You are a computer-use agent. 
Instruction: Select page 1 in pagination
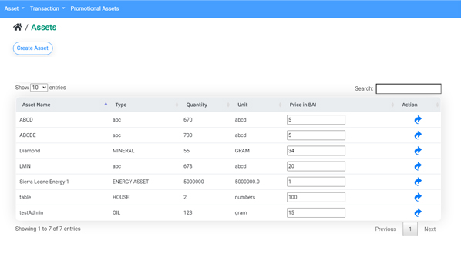tap(410, 229)
